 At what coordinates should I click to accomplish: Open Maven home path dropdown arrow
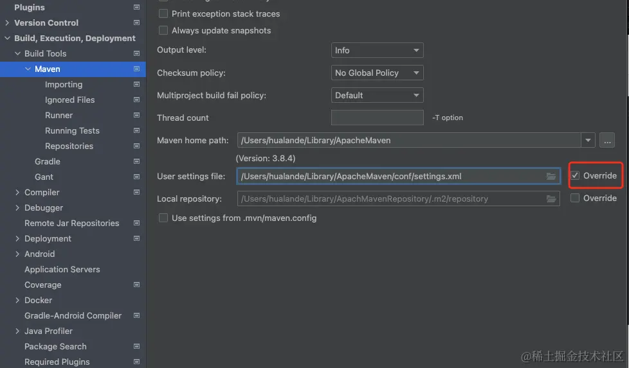pyautogui.click(x=588, y=140)
